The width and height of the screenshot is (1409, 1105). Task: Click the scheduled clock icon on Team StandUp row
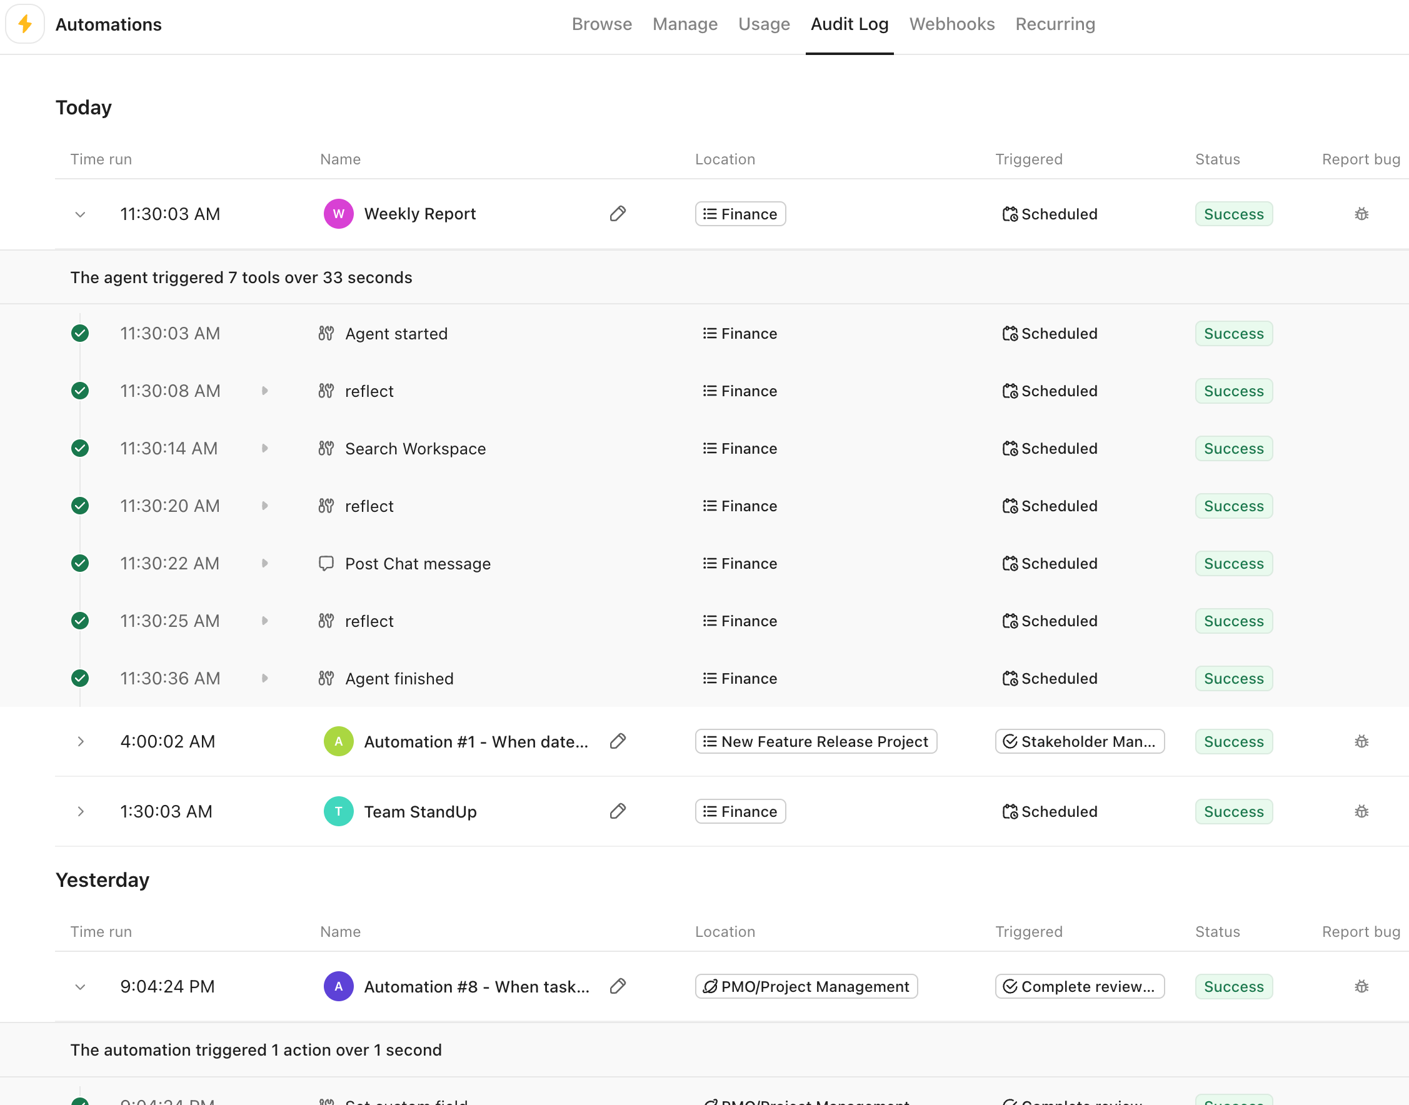point(1010,811)
